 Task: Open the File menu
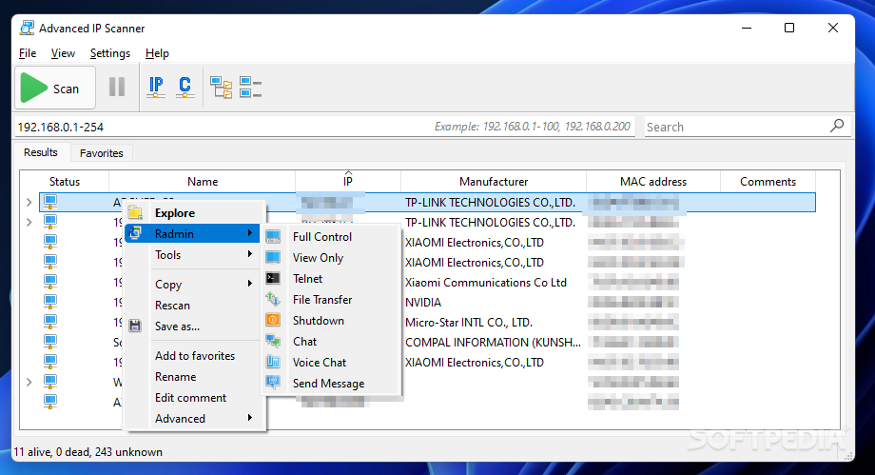(28, 53)
